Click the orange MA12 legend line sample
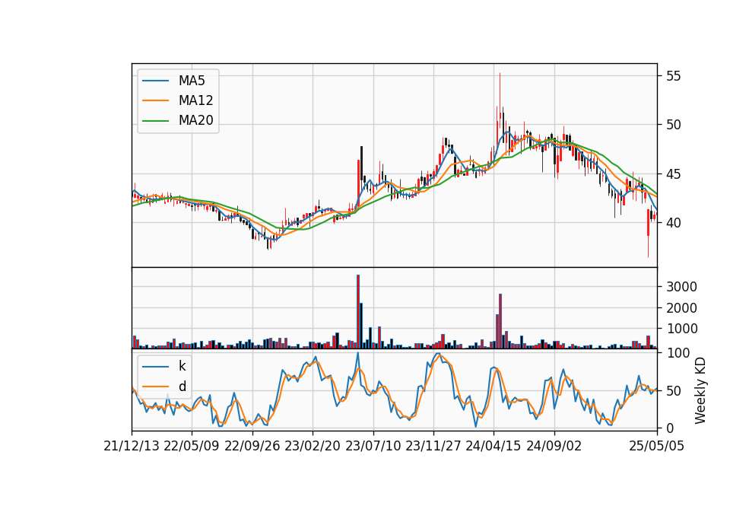Viewport: 730px width, 525px height. click(x=155, y=100)
